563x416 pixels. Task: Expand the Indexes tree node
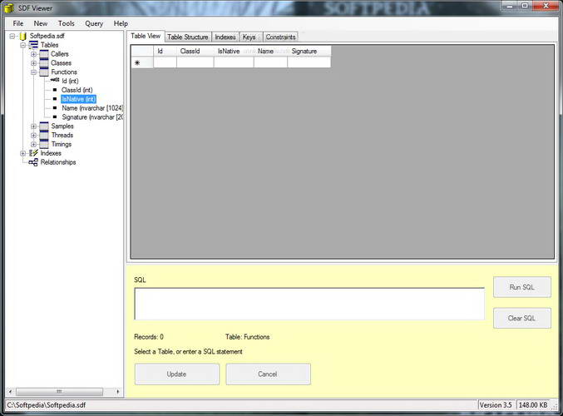coord(22,153)
